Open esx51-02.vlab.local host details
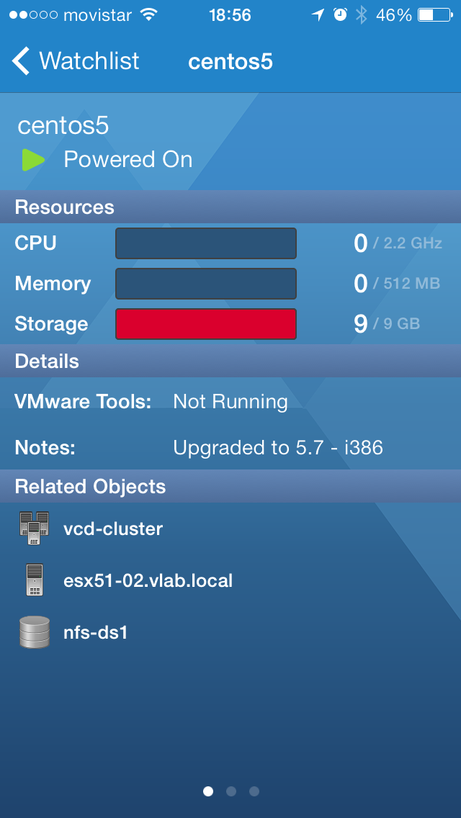Viewport: 461px width, 818px height. [148, 581]
